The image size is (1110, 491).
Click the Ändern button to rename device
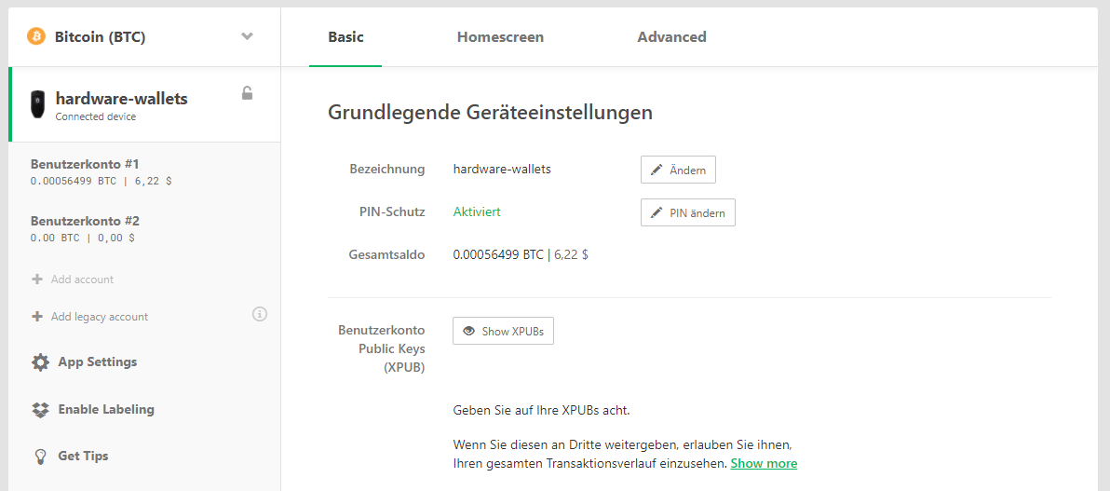click(678, 170)
